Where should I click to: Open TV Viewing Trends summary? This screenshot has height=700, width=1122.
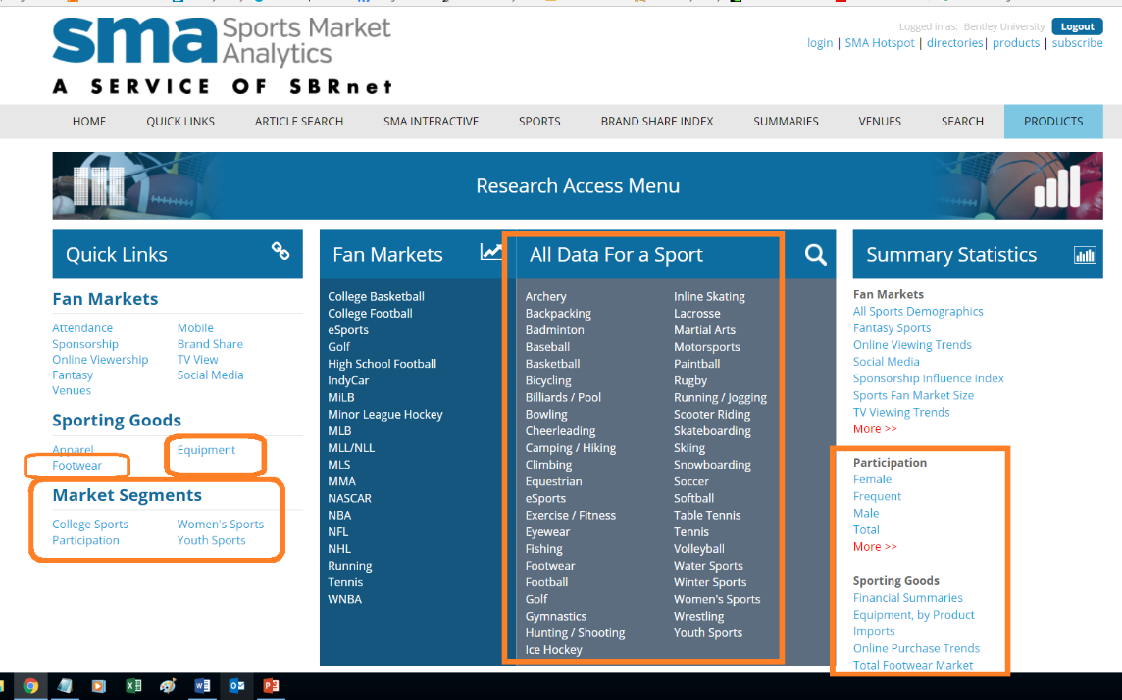pos(901,413)
